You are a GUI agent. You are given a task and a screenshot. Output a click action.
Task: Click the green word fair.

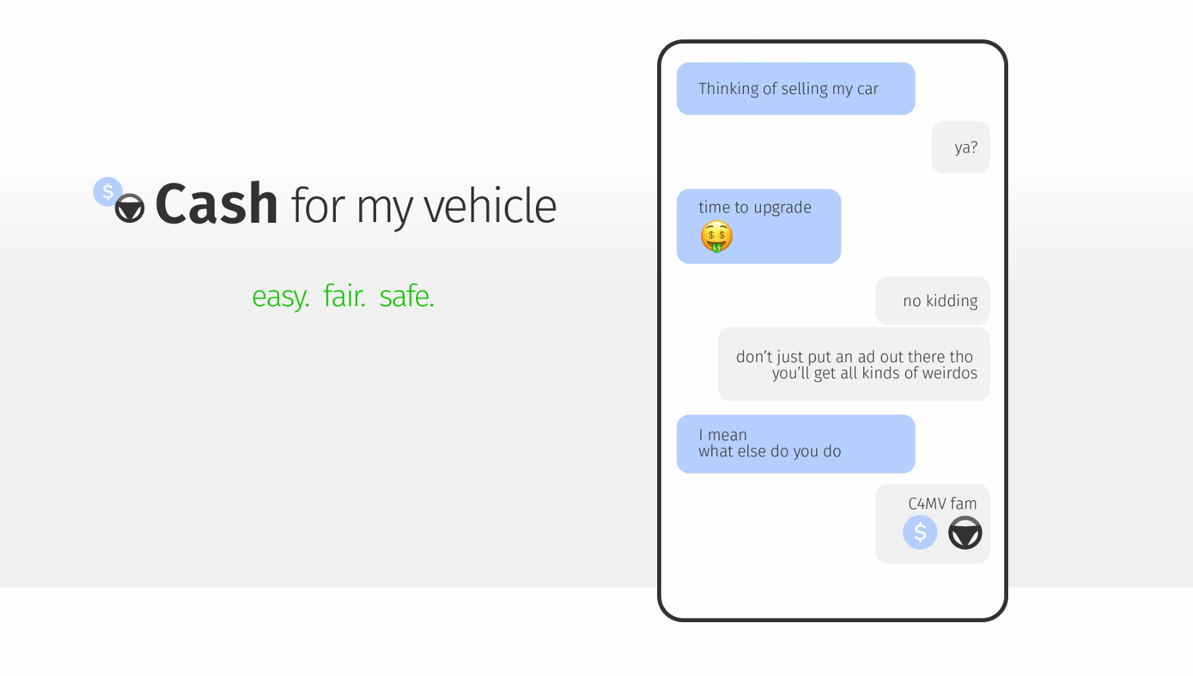coord(344,296)
